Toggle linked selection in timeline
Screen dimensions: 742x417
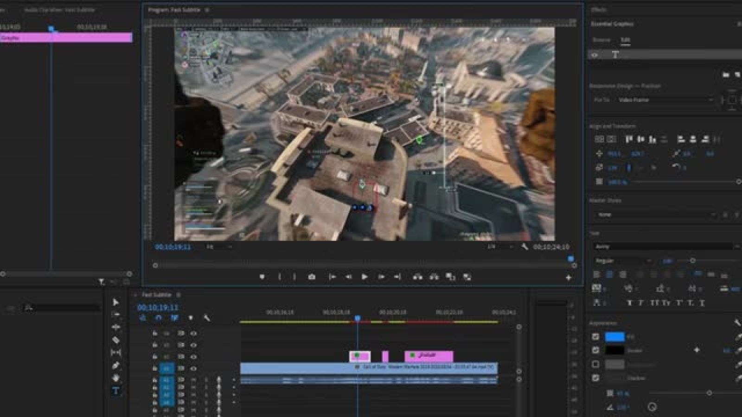[174, 318]
